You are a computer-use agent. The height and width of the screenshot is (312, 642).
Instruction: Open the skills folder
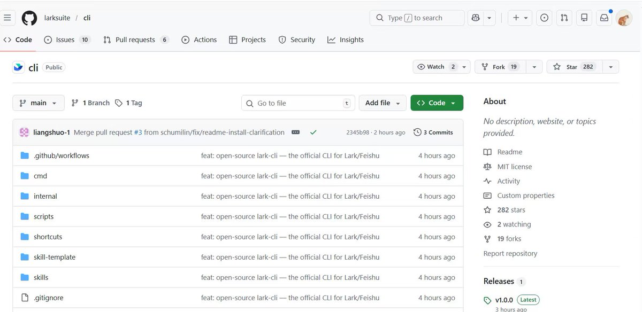[41, 277]
